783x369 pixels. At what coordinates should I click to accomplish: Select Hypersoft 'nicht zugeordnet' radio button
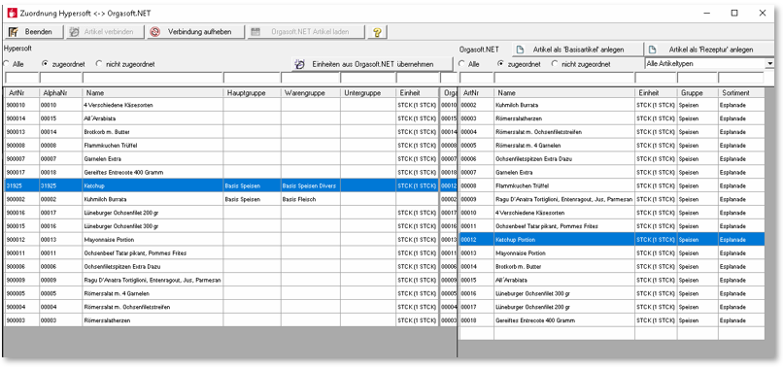coord(98,64)
